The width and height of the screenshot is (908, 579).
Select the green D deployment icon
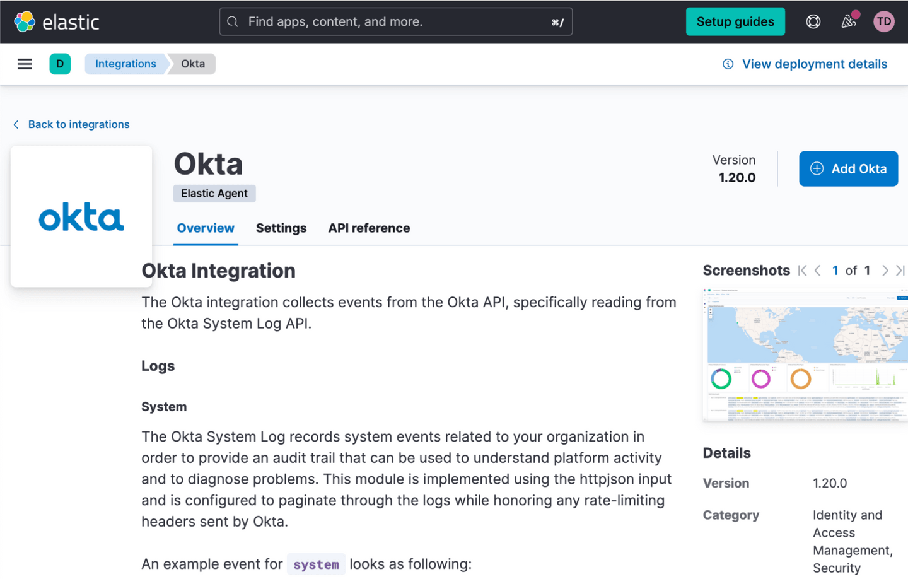(60, 64)
